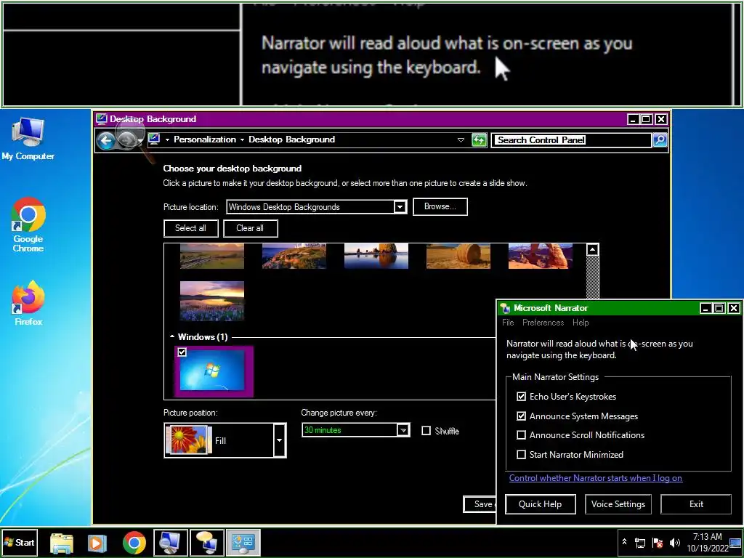Click the Exit button in Narrator
This screenshot has width=744, height=558.
[696, 504]
